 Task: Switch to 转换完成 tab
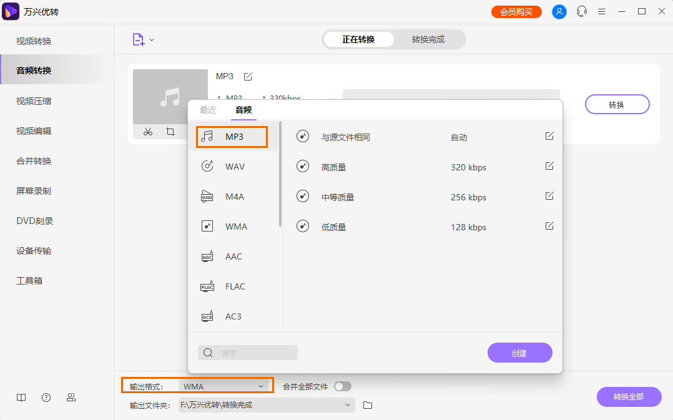(x=428, y=39)
